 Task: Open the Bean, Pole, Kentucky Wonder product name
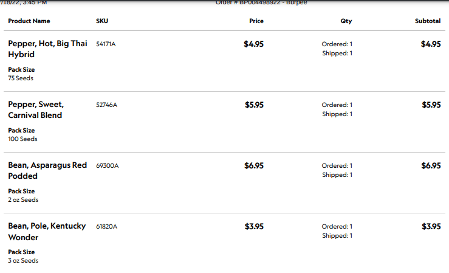47,232
